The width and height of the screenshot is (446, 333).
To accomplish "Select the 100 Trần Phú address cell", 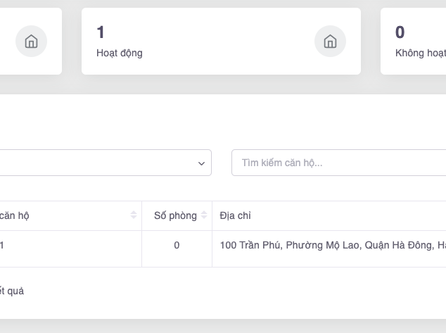I will tap(332, 245).
